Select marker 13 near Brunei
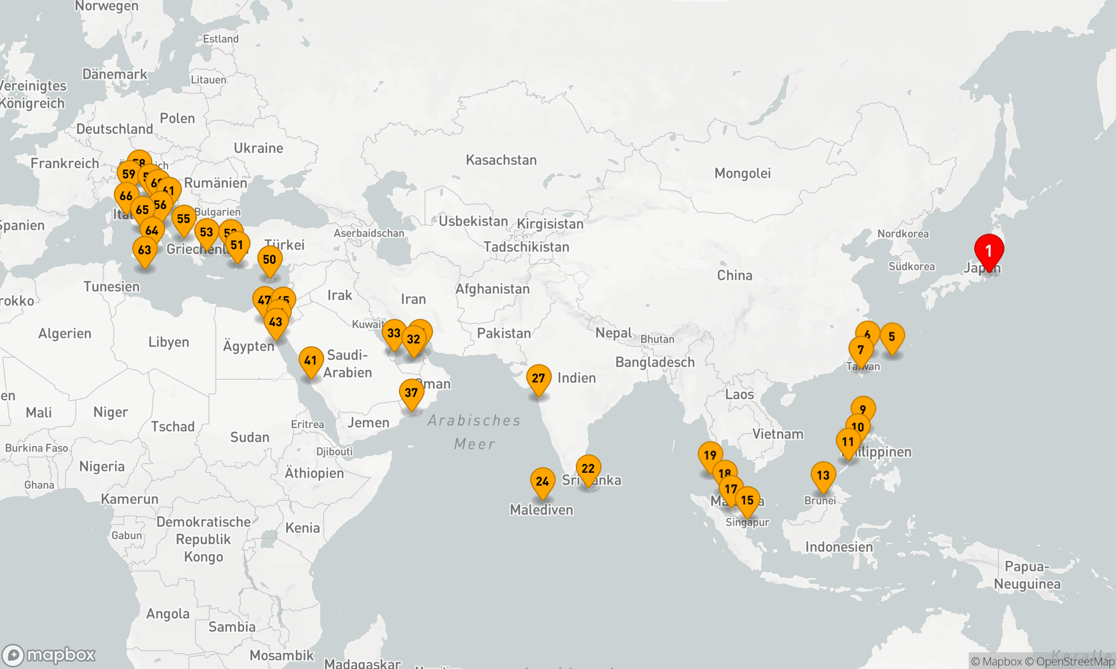The width and height of the screenshot is (1116, 669). [823, 476]
